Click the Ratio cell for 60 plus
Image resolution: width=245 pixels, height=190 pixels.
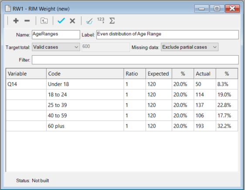pyautogui.click(x=135, y=126)
